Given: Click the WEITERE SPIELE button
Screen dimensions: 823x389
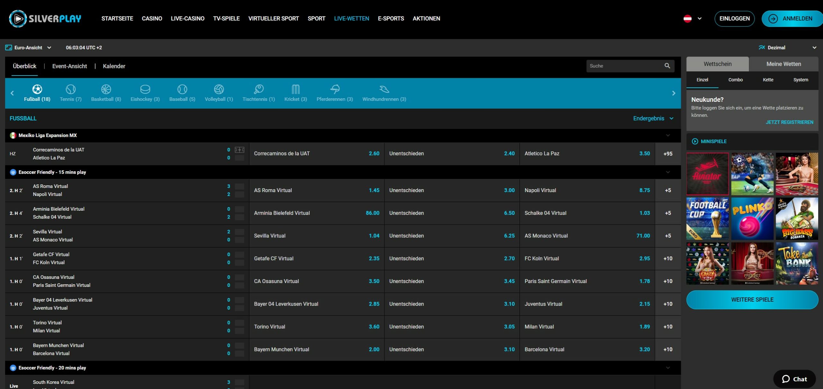Looking at the screenshot, I should coord(752,300).
